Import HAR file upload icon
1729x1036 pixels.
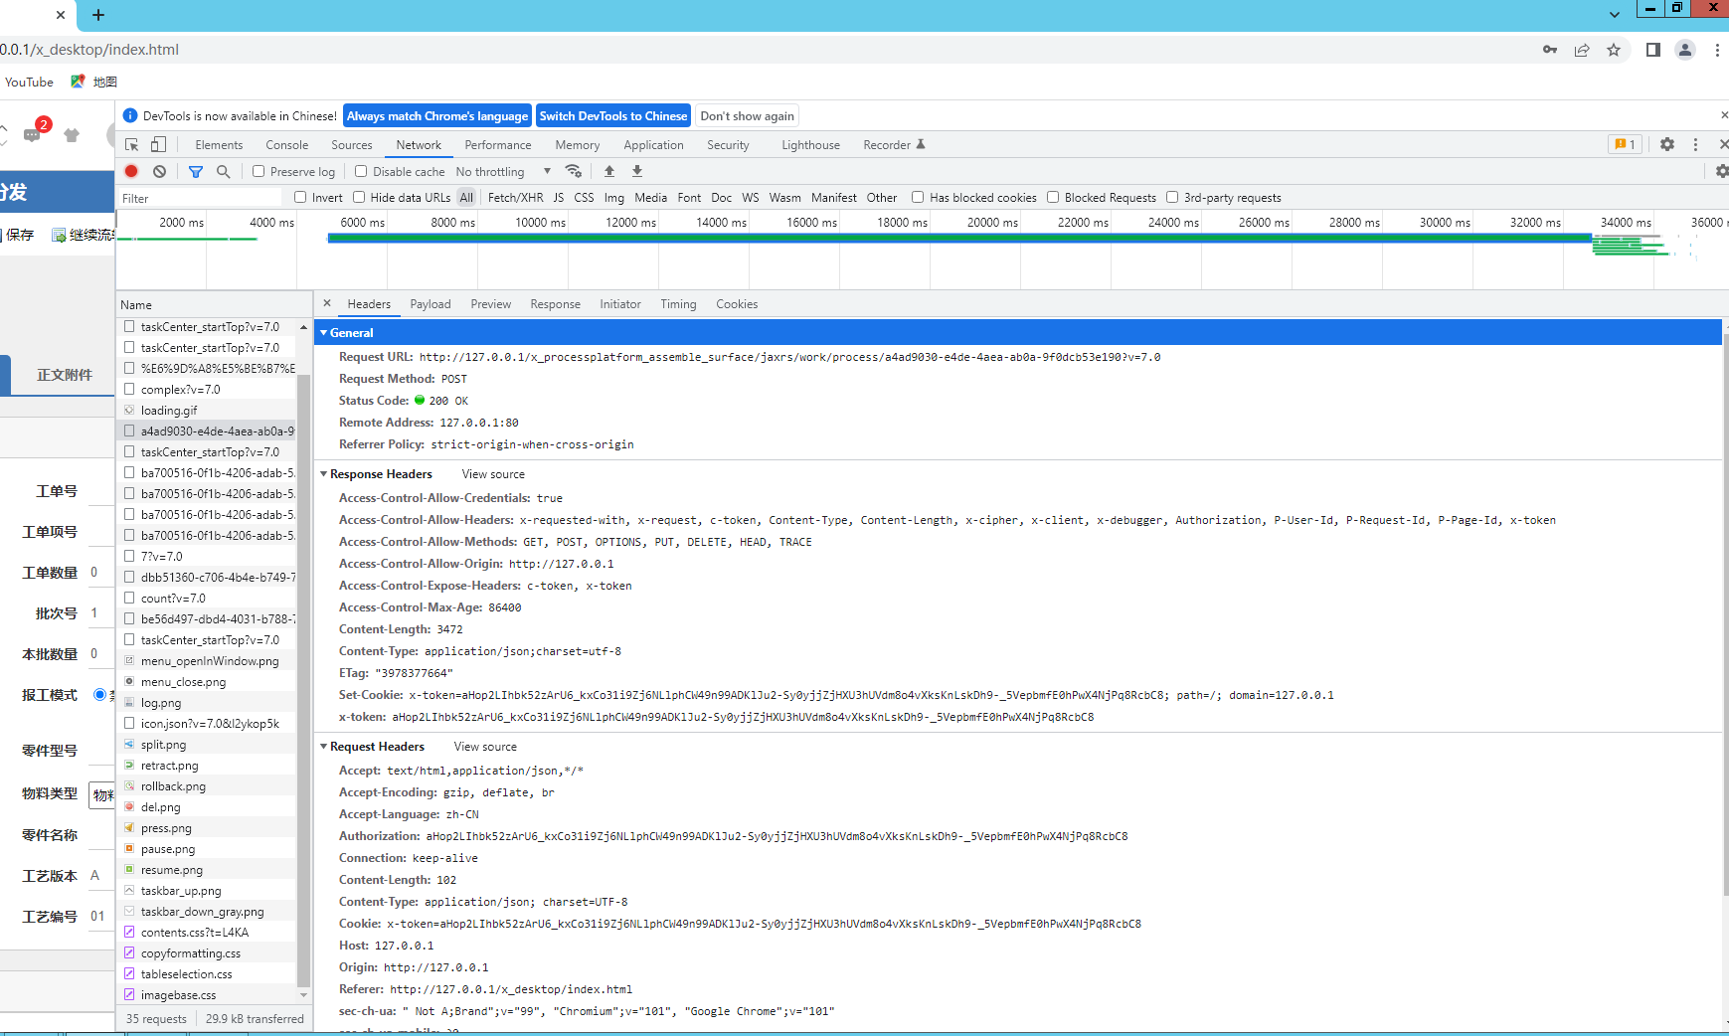click(x=609, y=171)
